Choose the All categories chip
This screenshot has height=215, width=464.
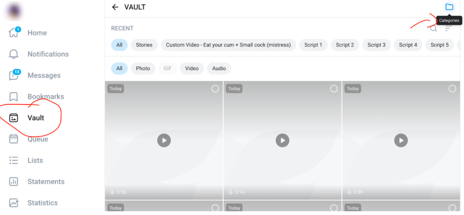tap(119, 45)
